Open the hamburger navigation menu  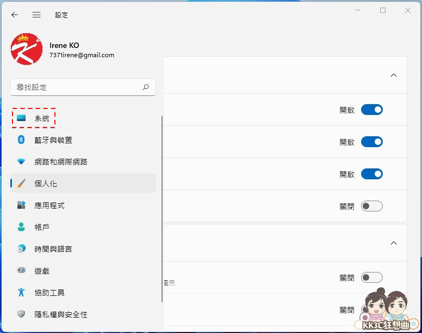(36, 15)
